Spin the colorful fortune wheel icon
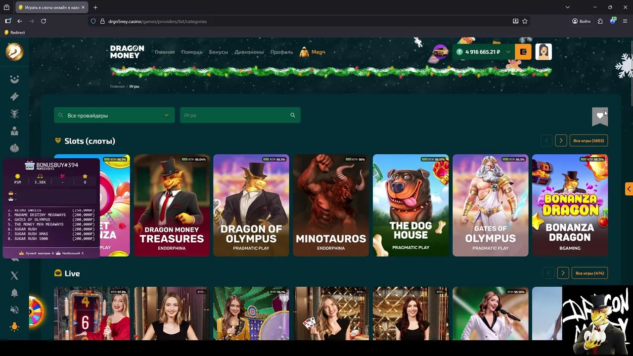633x356 pixels. [x=36, y=312]
